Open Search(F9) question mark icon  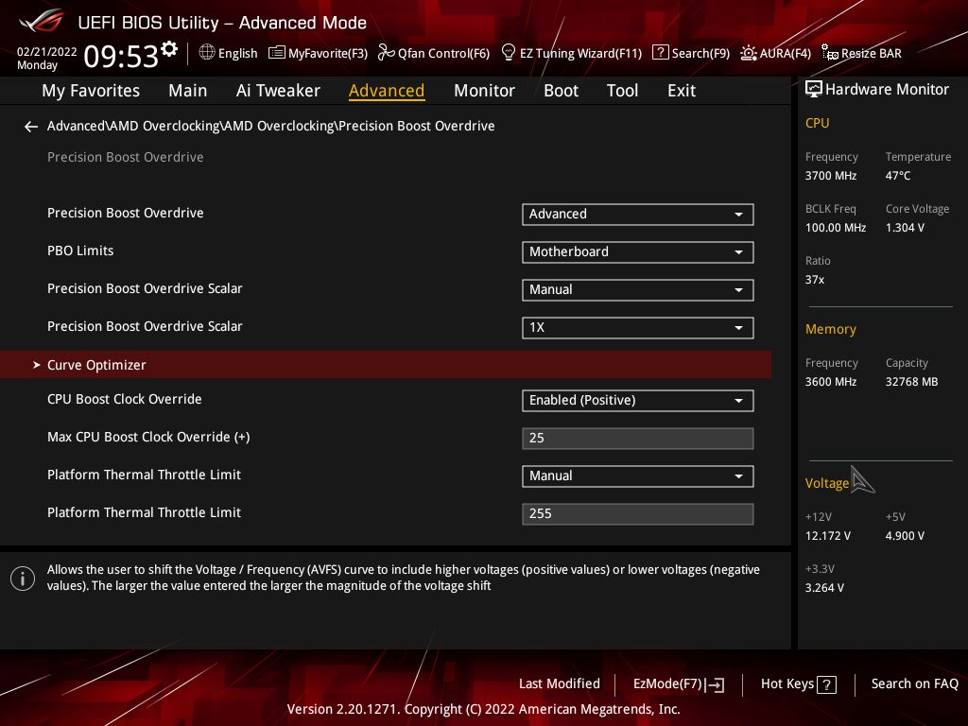[x=660, y=53]
